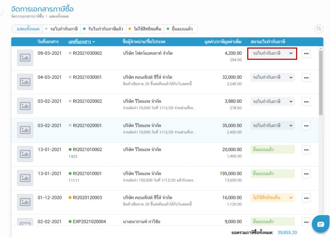Open more options for RI2021030002
The height and width of the screenshot is (237, 330).
(x=306, y=53)
